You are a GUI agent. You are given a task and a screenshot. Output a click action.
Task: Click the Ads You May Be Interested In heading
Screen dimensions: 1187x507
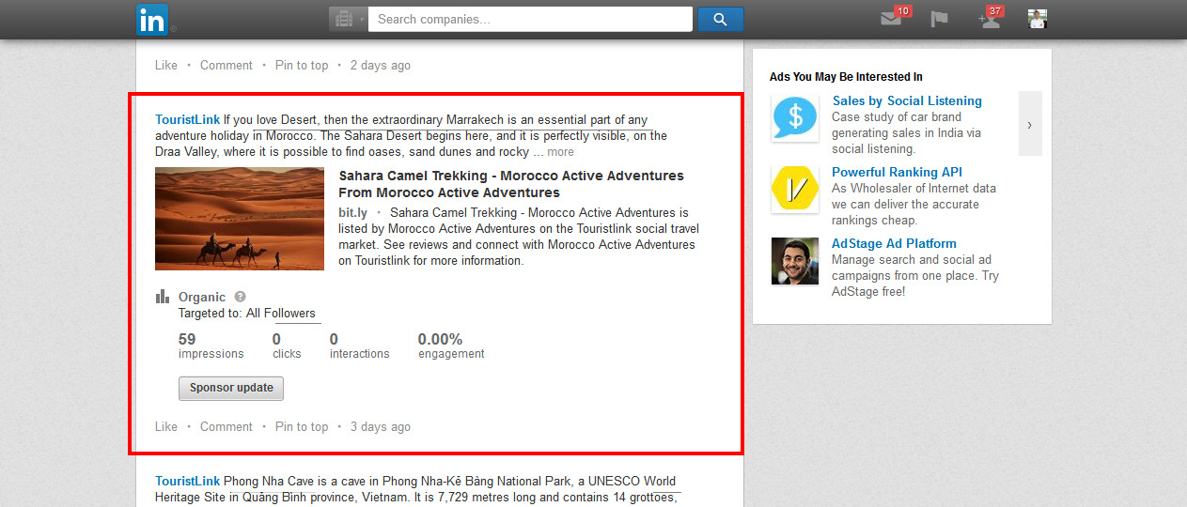[x=846, y=77]
